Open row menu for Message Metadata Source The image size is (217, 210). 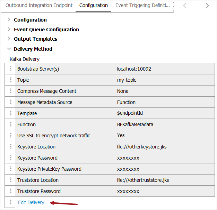point(10,102)
